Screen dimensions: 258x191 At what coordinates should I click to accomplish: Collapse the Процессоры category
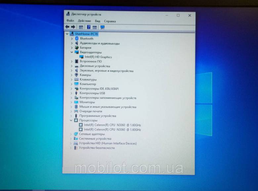[x=71, y=120]
